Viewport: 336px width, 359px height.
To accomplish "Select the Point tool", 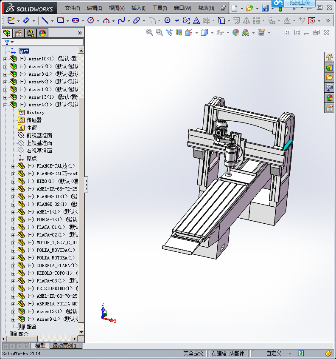I will point(177,21).
